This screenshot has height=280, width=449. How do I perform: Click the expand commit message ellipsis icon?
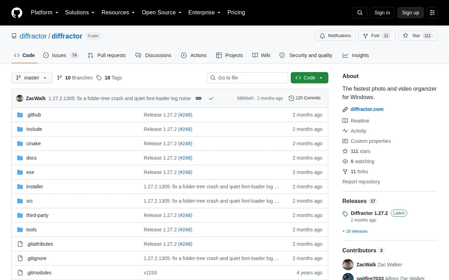(x=199, y=98)
